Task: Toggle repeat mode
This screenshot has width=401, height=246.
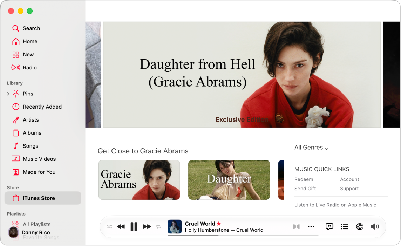Action: [x=158, y=227]
